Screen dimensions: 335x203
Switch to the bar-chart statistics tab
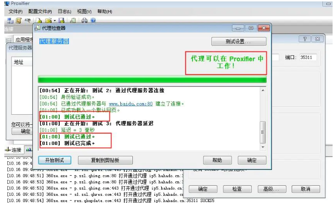coord(28,150)
